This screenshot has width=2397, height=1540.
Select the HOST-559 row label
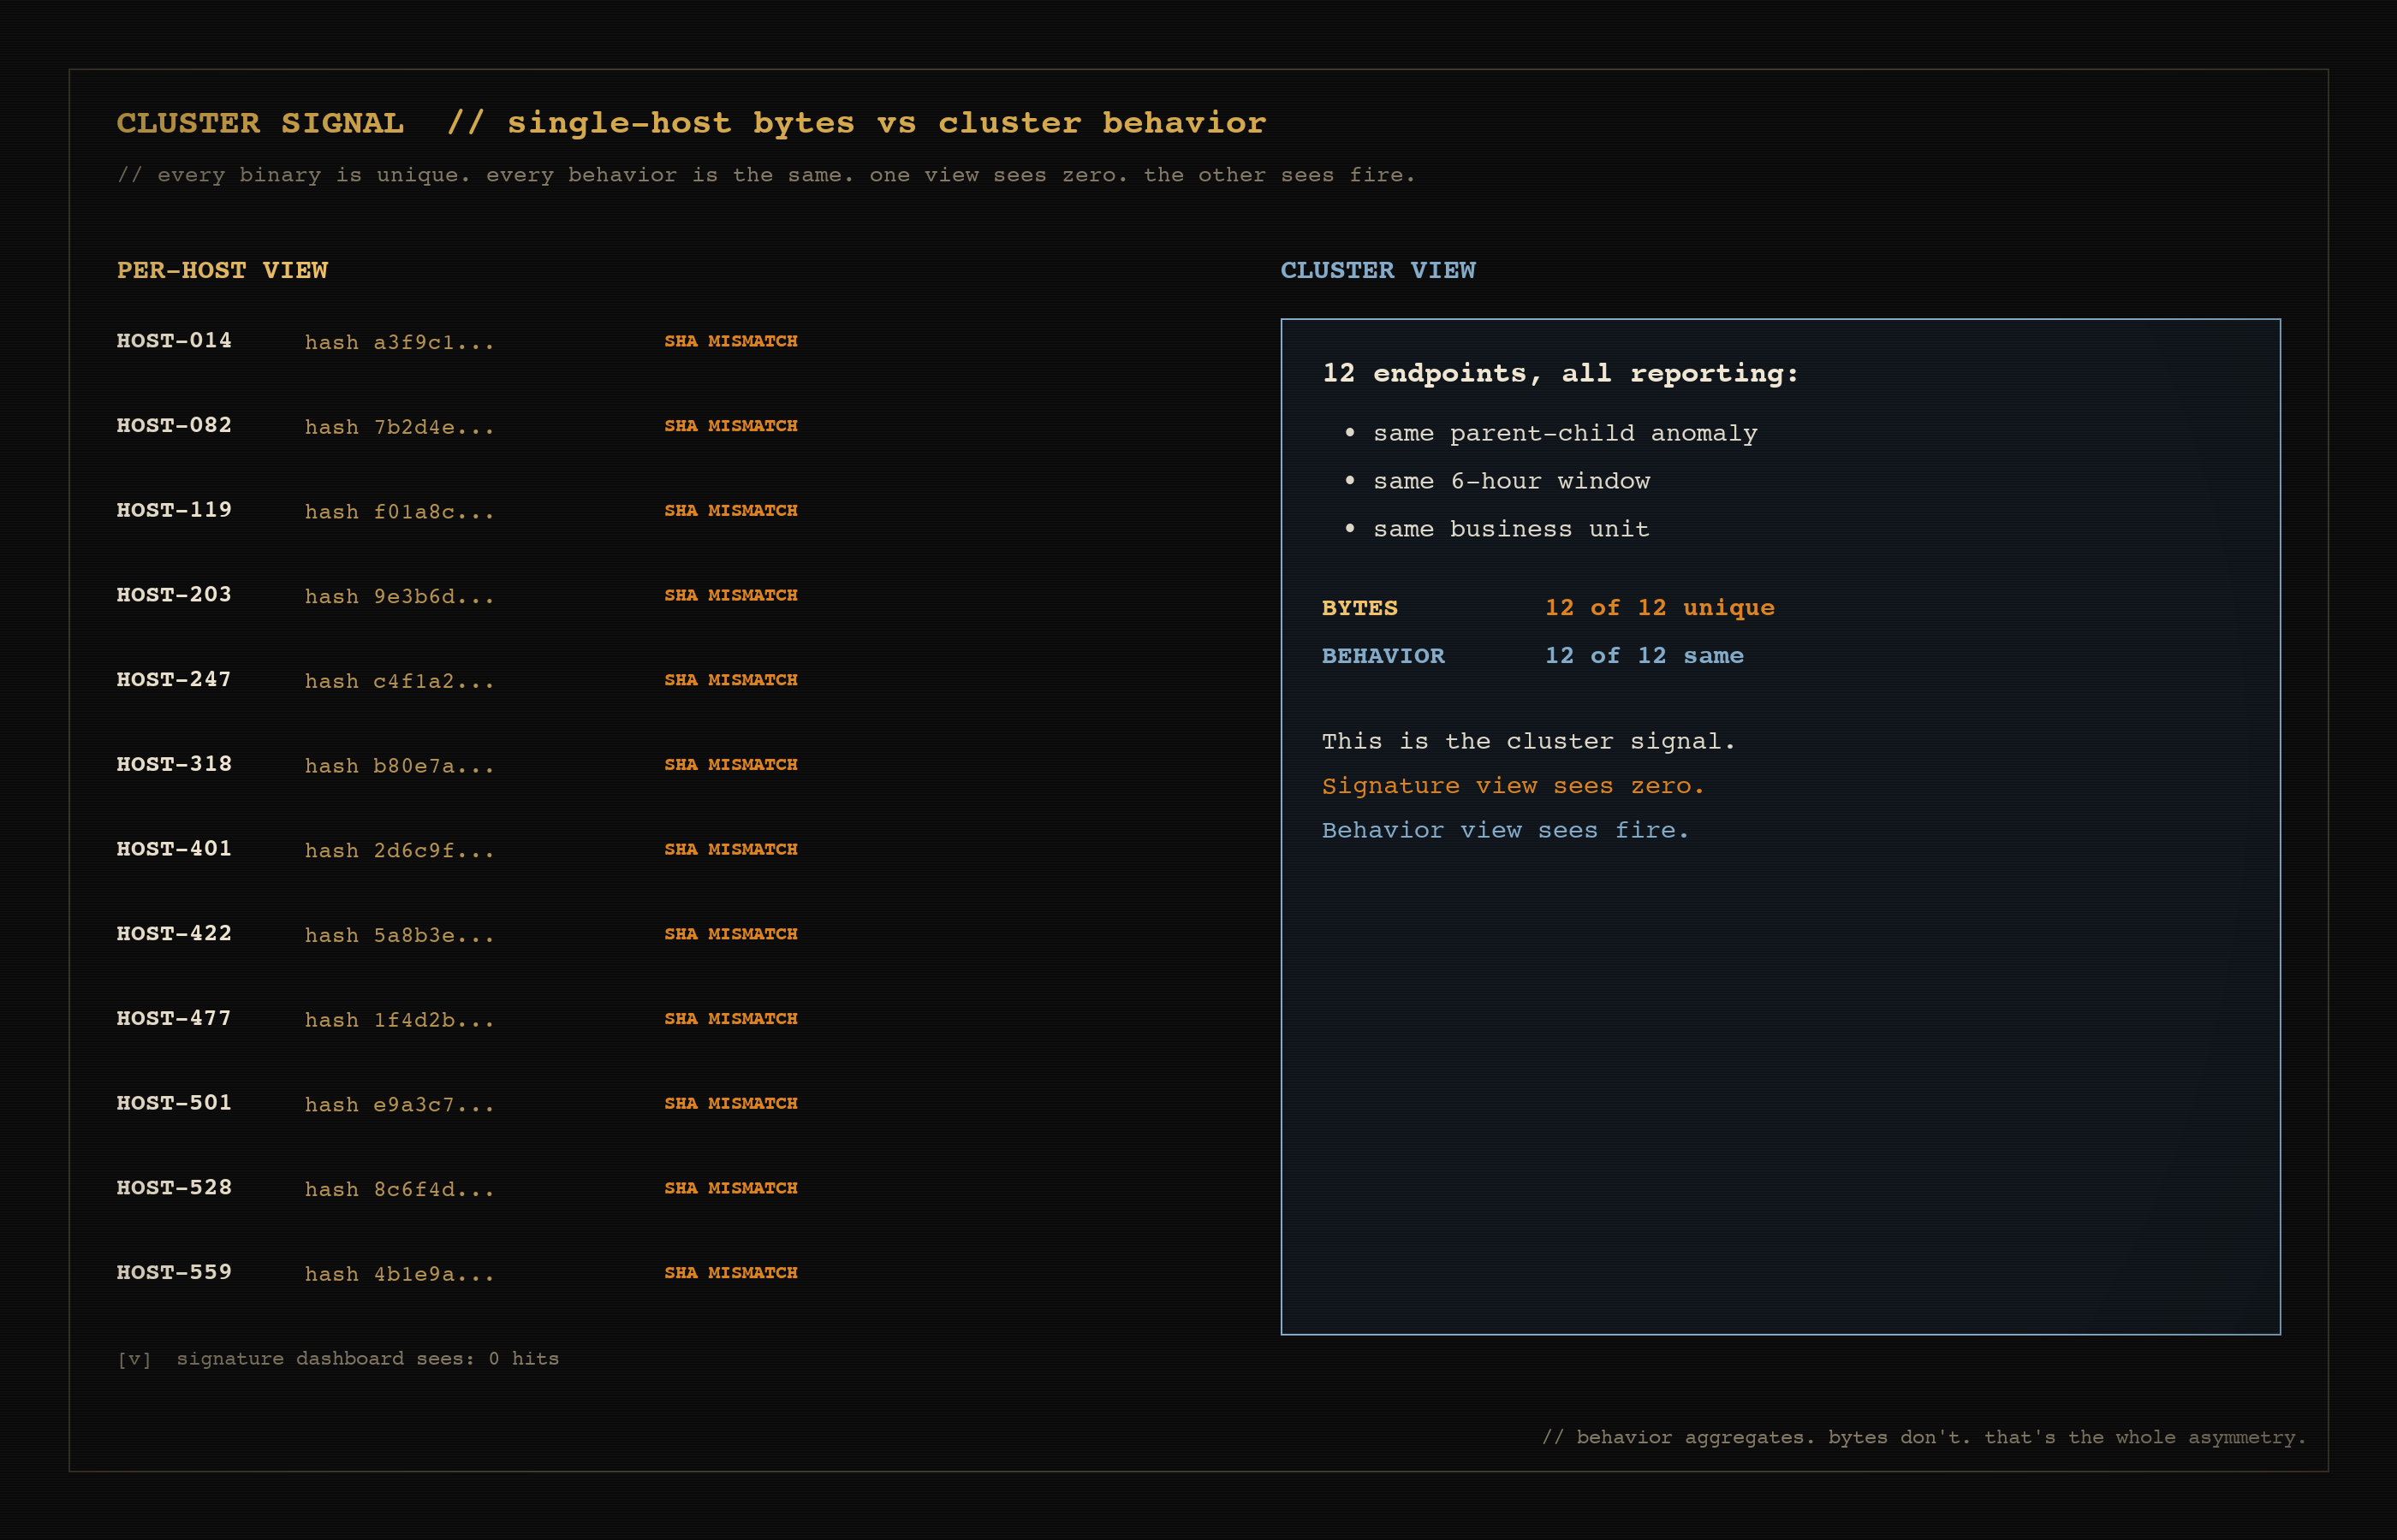pyautogui.click(x=174, y=1273)
